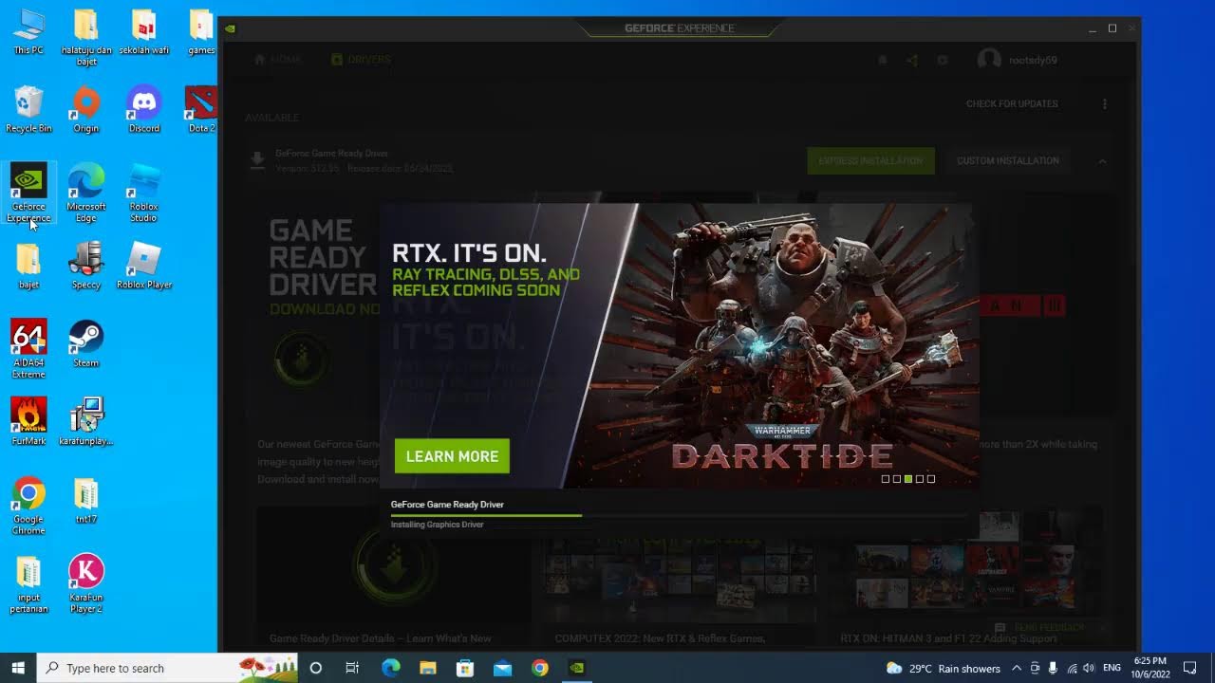
Task: Open the Microsoft Edge desktop shortcut
Action: [x=86, y=194]
